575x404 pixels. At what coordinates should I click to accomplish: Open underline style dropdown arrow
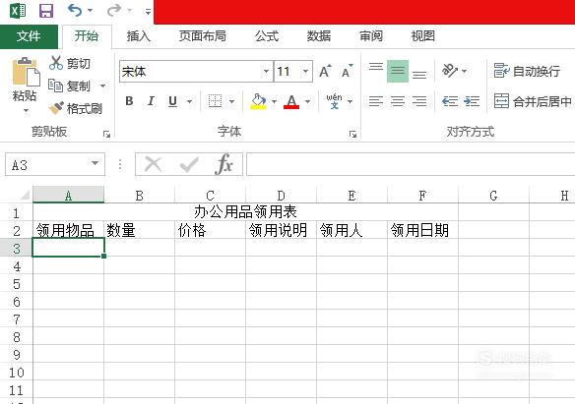point(190,101)
